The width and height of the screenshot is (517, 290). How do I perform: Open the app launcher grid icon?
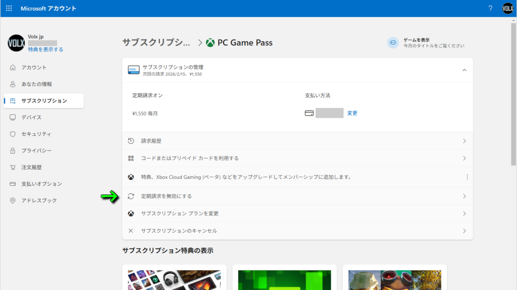coord(9,9)
